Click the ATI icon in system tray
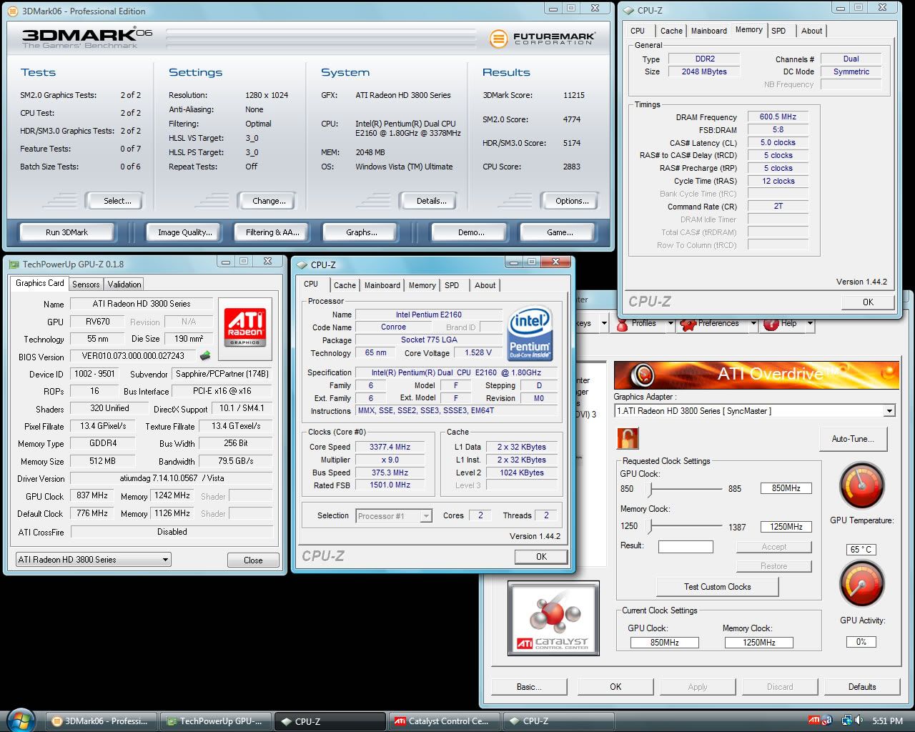This screenshot has width=915, height=732. [814, 721]
